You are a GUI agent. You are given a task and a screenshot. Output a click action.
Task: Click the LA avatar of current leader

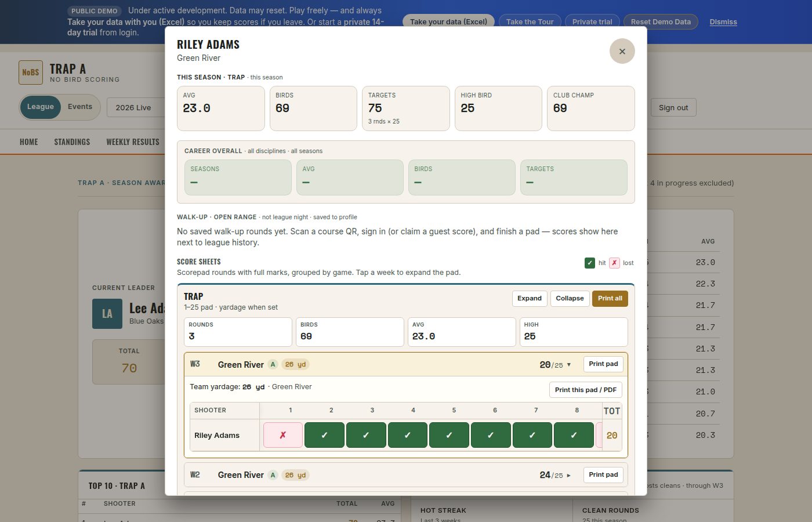(x=107, y=314)
